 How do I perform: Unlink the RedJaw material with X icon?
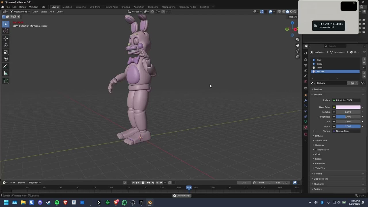pos(356,83)
